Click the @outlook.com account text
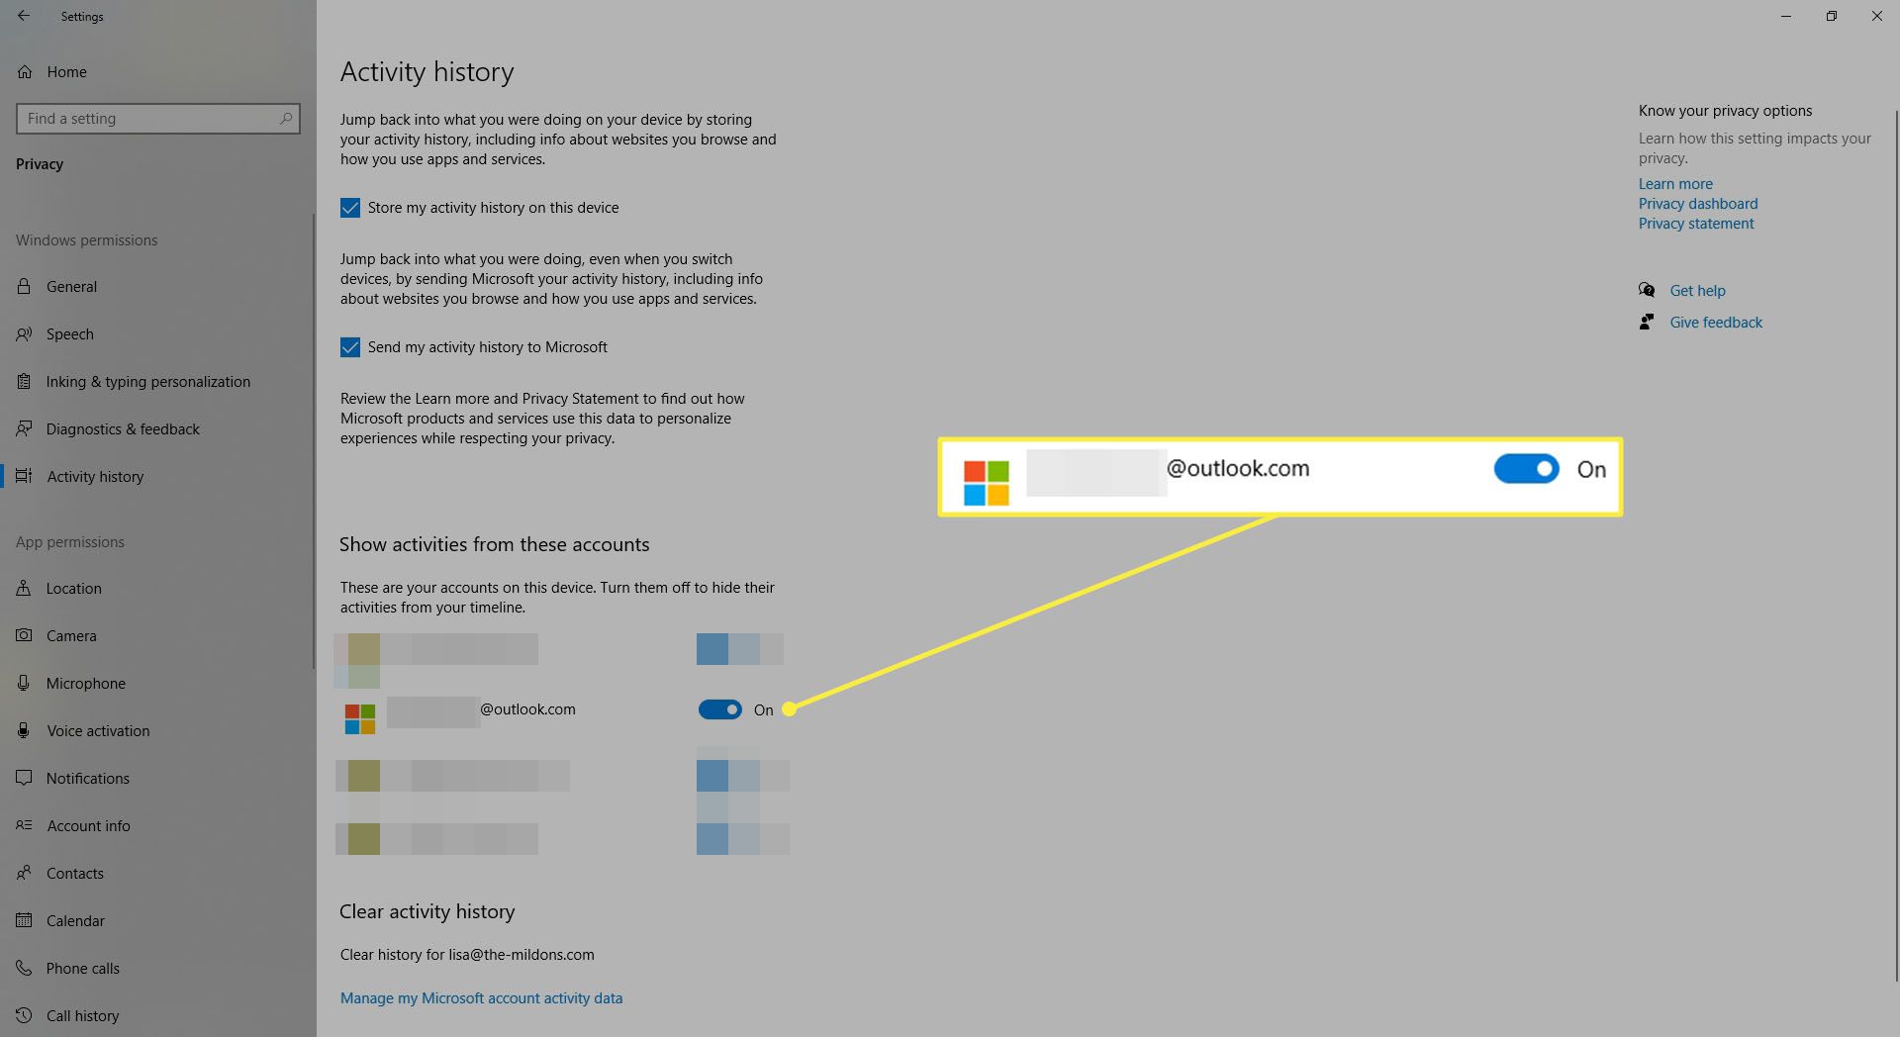Screen dimensions: 1900x1037 (x=527, y=709)
